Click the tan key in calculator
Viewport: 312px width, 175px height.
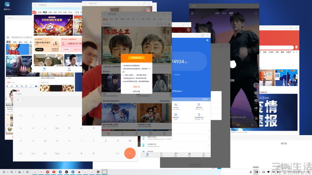click(x=45, y=153)
